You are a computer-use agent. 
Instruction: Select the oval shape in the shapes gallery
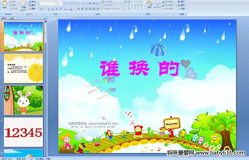[x=142, y=2]
